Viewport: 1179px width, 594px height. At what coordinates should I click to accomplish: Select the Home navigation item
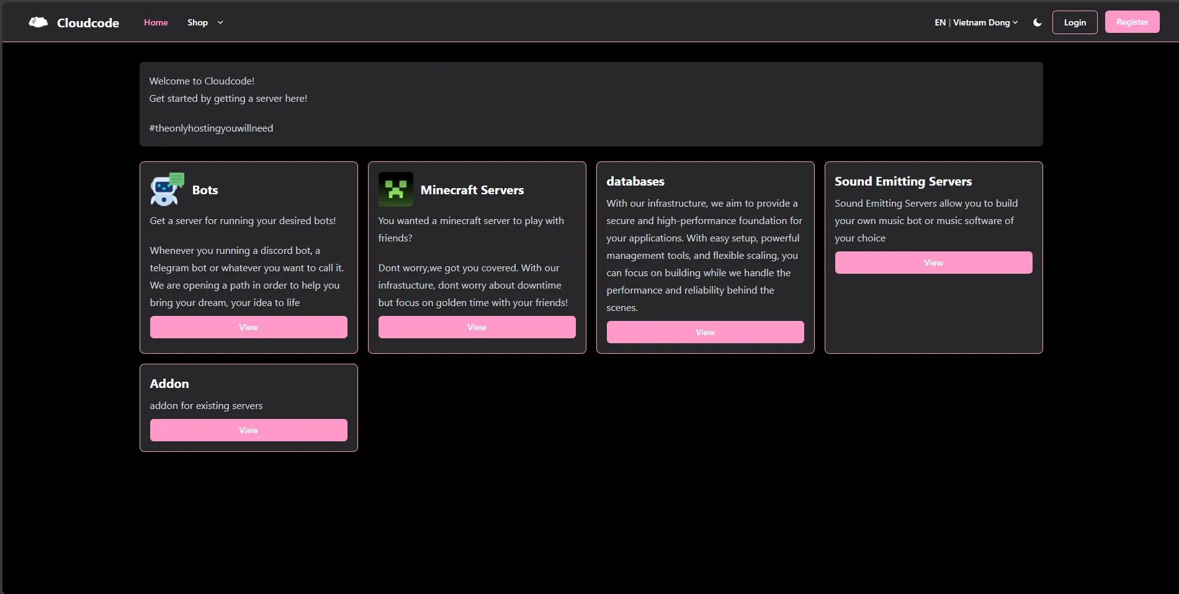point(155,22)
